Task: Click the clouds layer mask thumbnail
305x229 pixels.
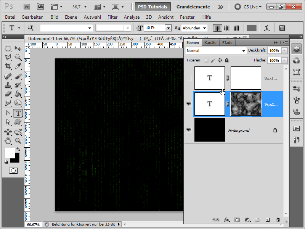Action: click(x=246, y=104)
